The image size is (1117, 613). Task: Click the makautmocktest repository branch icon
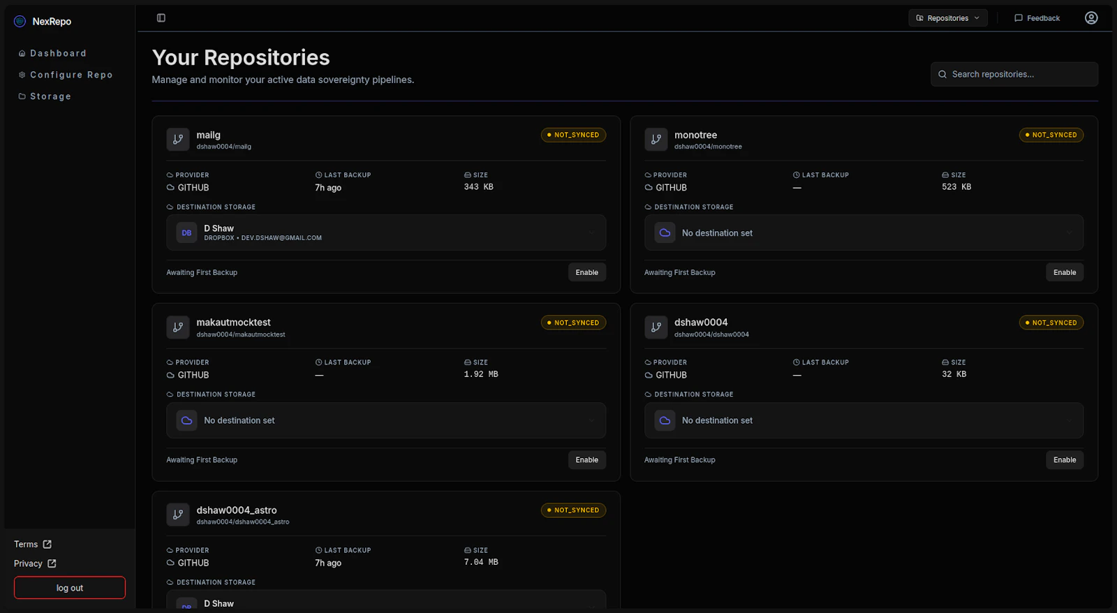178,327
